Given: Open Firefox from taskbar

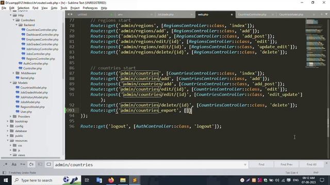Looking at the screenshot, I should coord(111,180).
